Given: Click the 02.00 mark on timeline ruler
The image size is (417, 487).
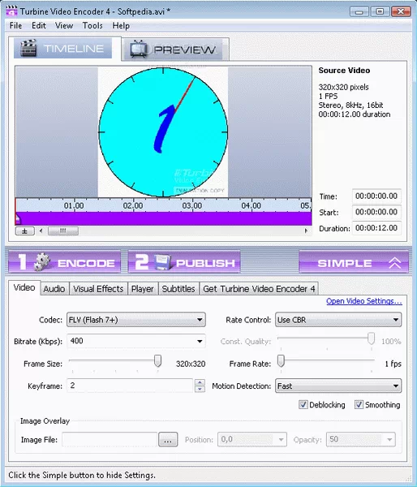Looking at the screenshot, I should point(133,205).
